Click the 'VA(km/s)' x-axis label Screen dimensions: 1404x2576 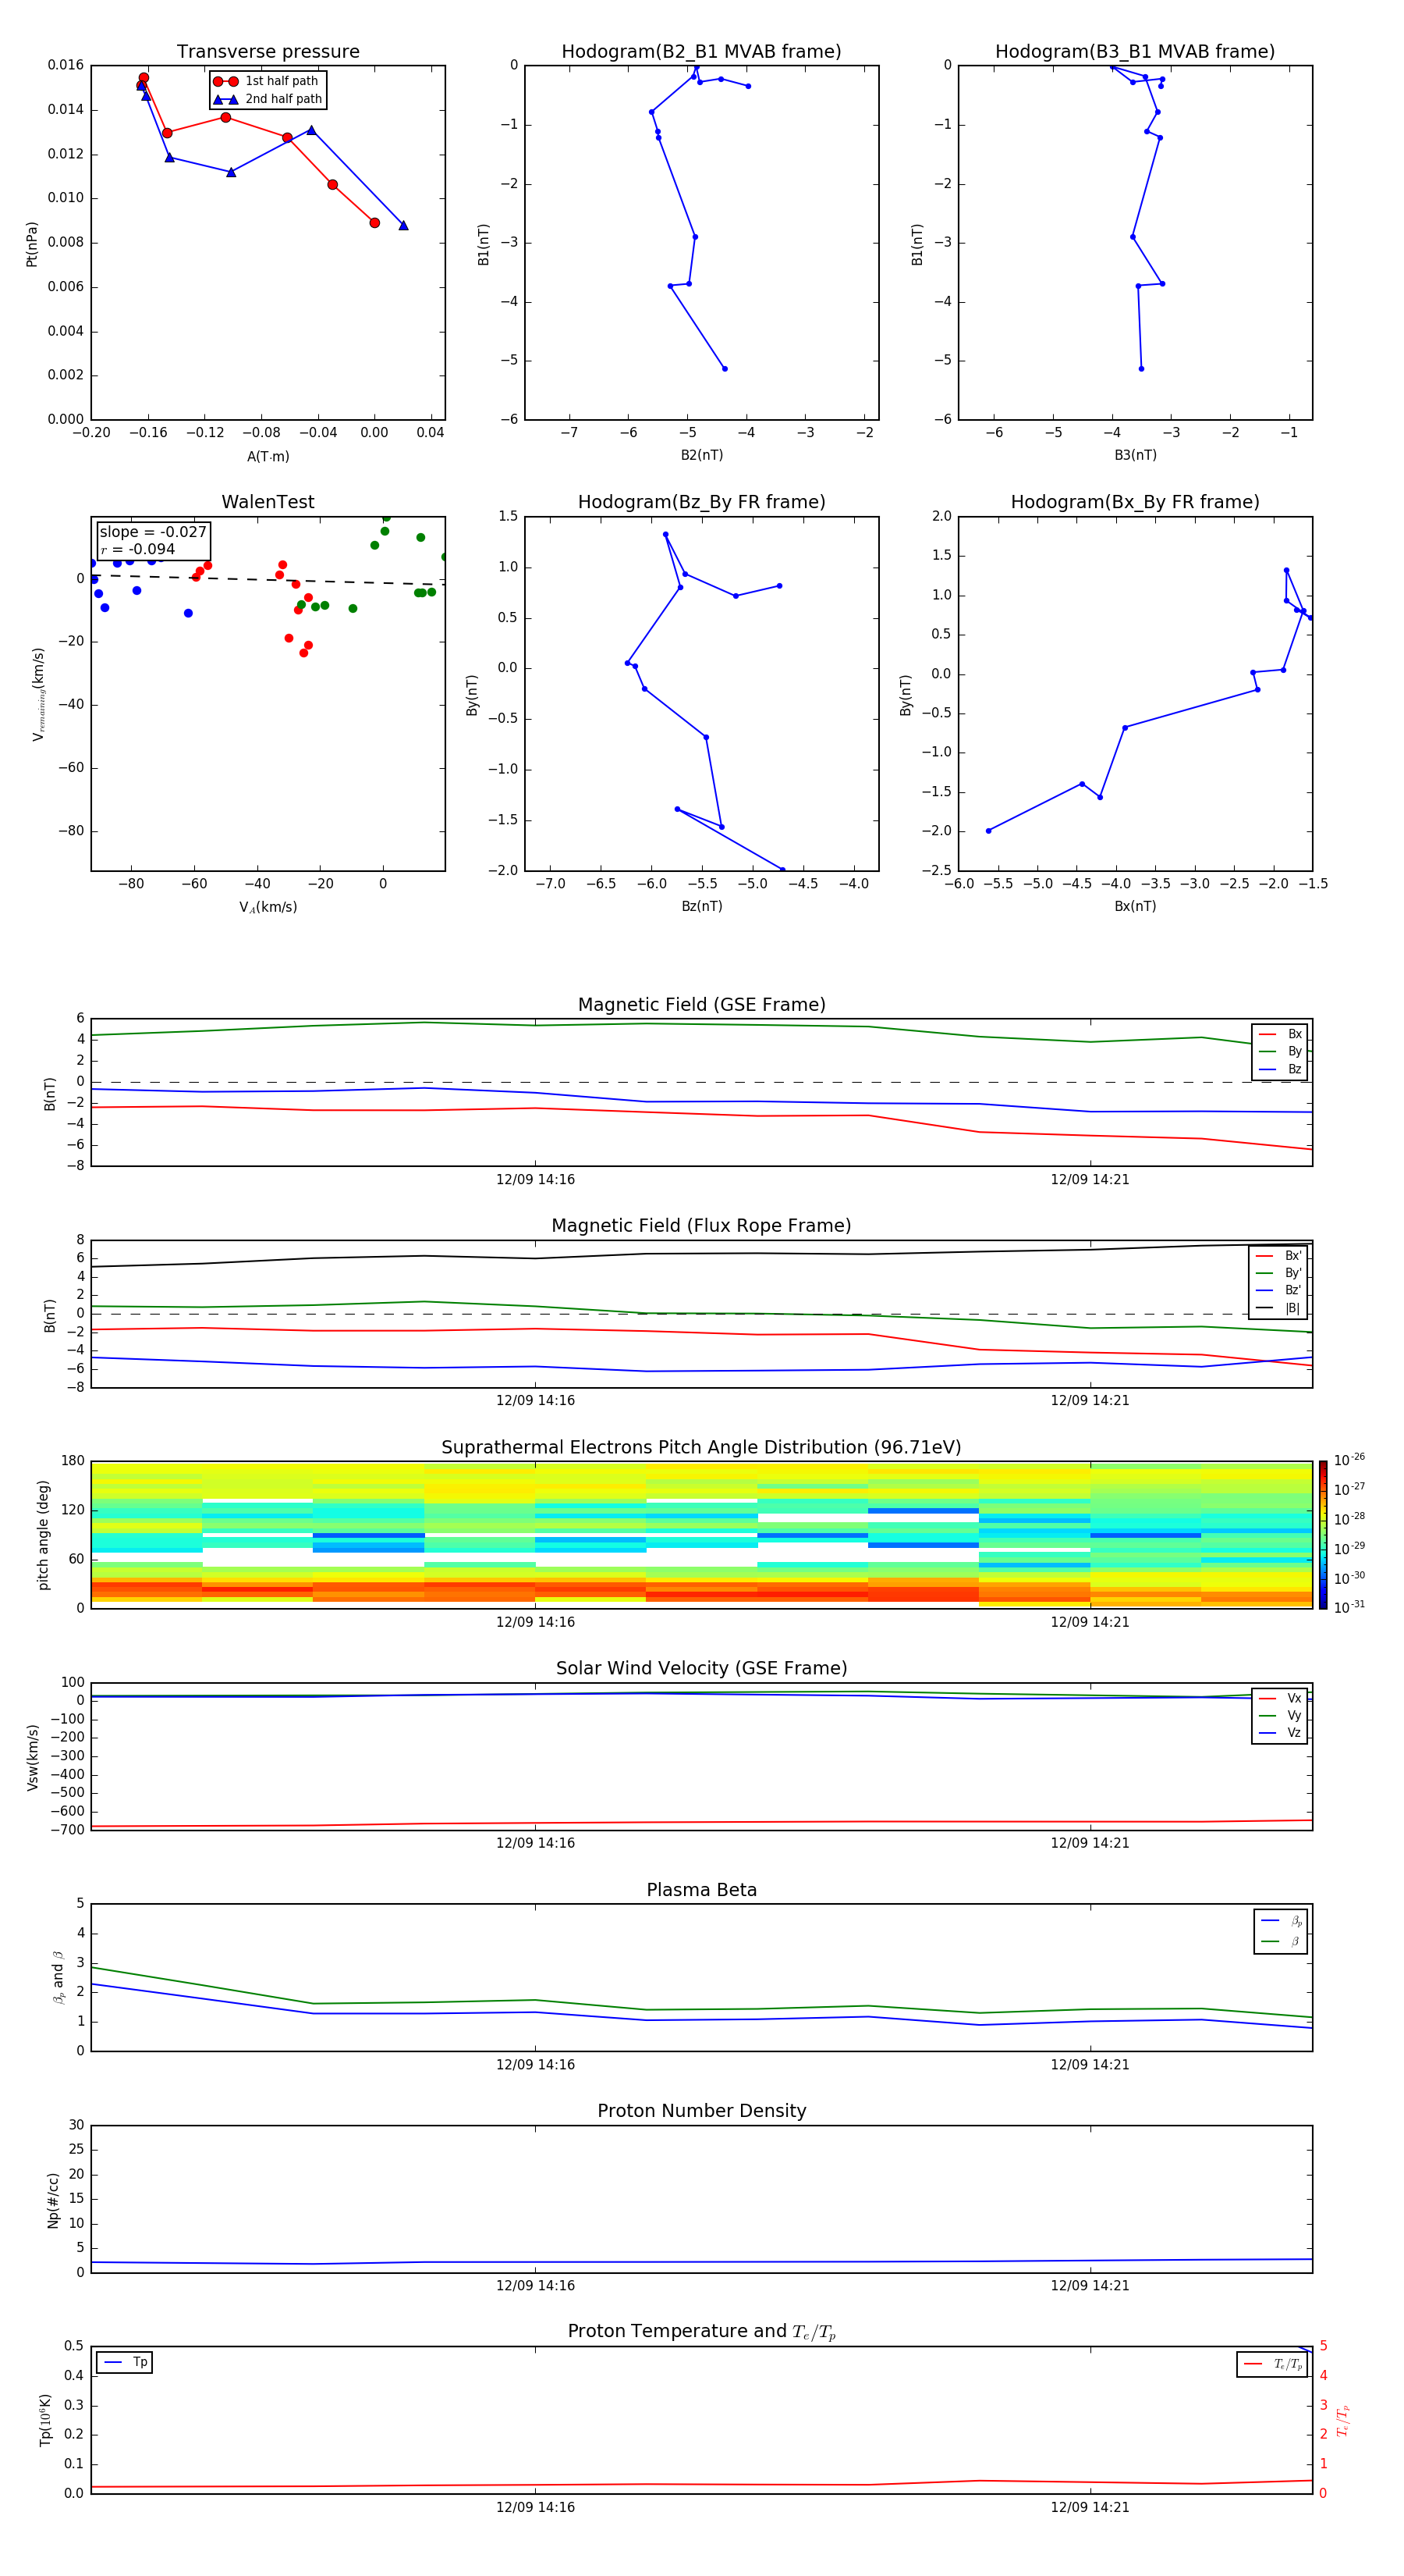pyautogui.click(x=268, y=907)
